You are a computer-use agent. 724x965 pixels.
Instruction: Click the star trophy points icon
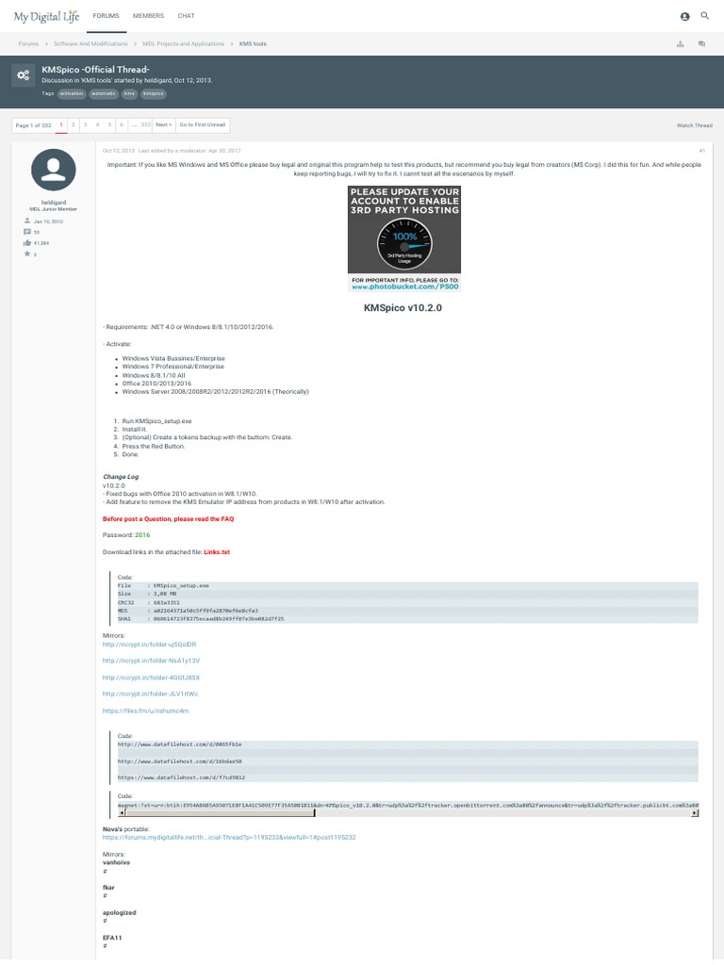pyautogui.click(x=27, y=254)
